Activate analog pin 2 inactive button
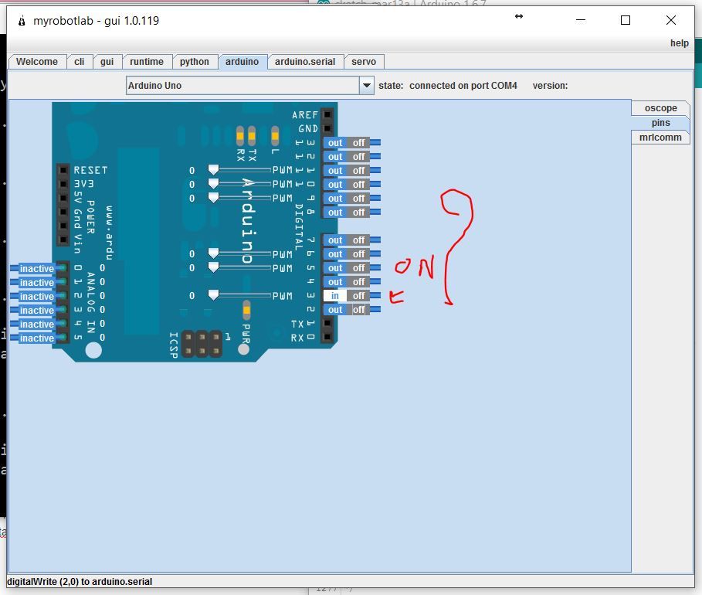Viewport: 702px width, 595px height. click(x=37, y=296)
